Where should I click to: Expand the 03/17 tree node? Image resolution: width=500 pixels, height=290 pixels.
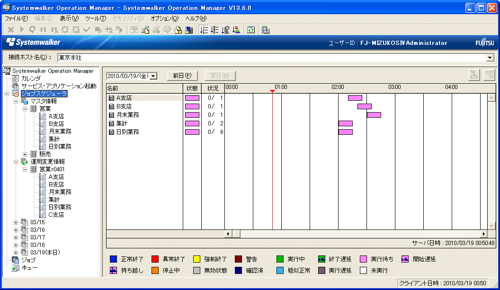(x=16, y=238)
